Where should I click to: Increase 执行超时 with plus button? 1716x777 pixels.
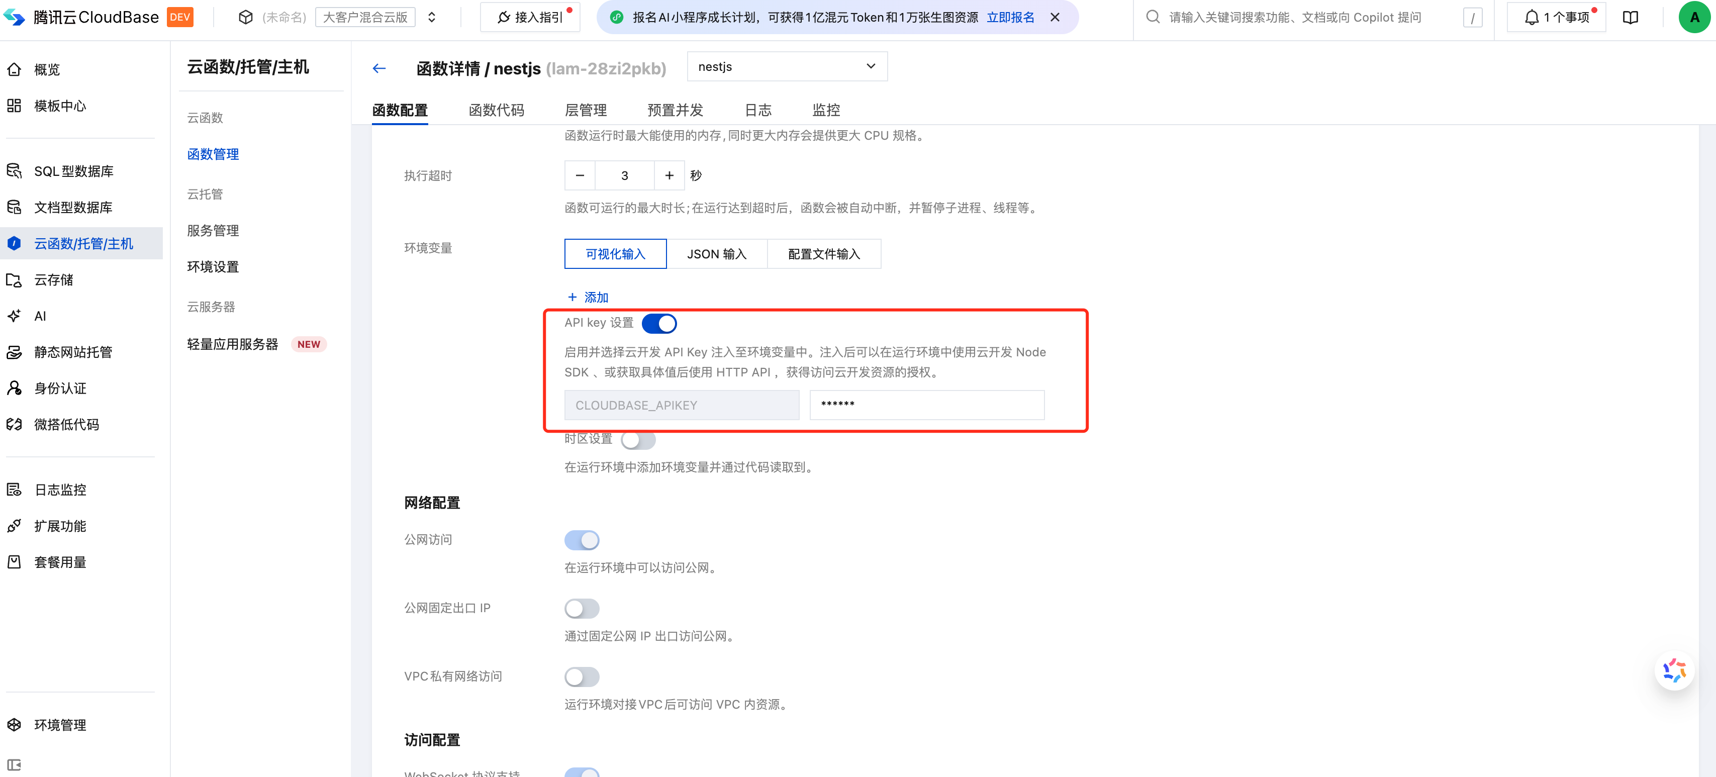point(669,175)
